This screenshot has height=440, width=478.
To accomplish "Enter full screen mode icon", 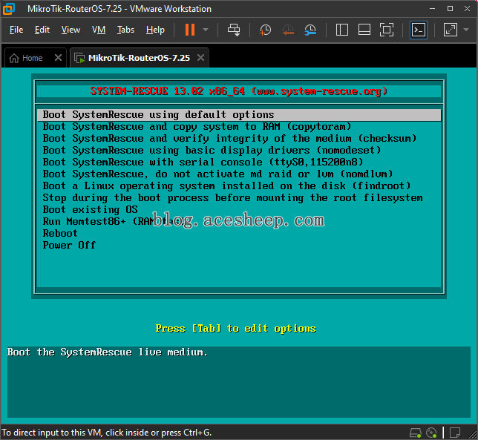I will coord(387,30).
